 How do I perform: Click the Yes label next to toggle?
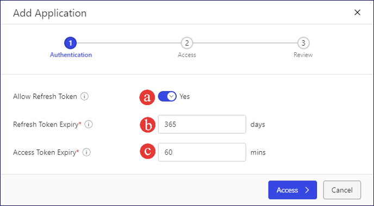pyautogui.click(x=185, y=97)
